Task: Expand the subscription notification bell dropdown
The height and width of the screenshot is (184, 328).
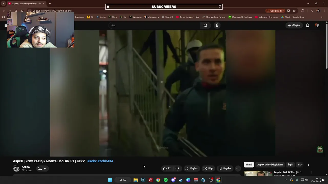Action: click(42, 168)
